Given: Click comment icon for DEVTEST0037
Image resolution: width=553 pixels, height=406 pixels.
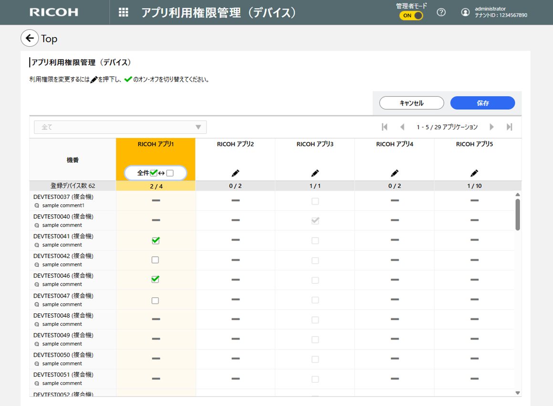Looking at the screenshot, I should (37, 206).
